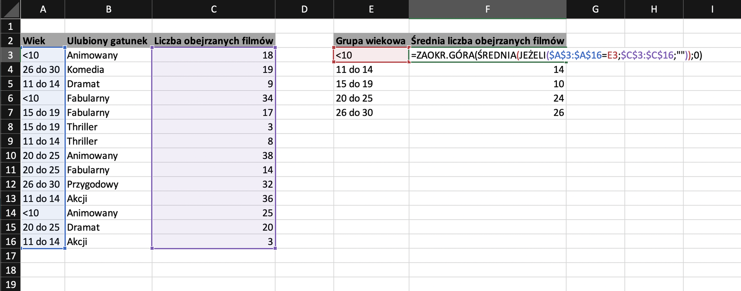Select cell E3 containing '<10'
This screenshot has height=291, width=741.
tap(371, 55)
